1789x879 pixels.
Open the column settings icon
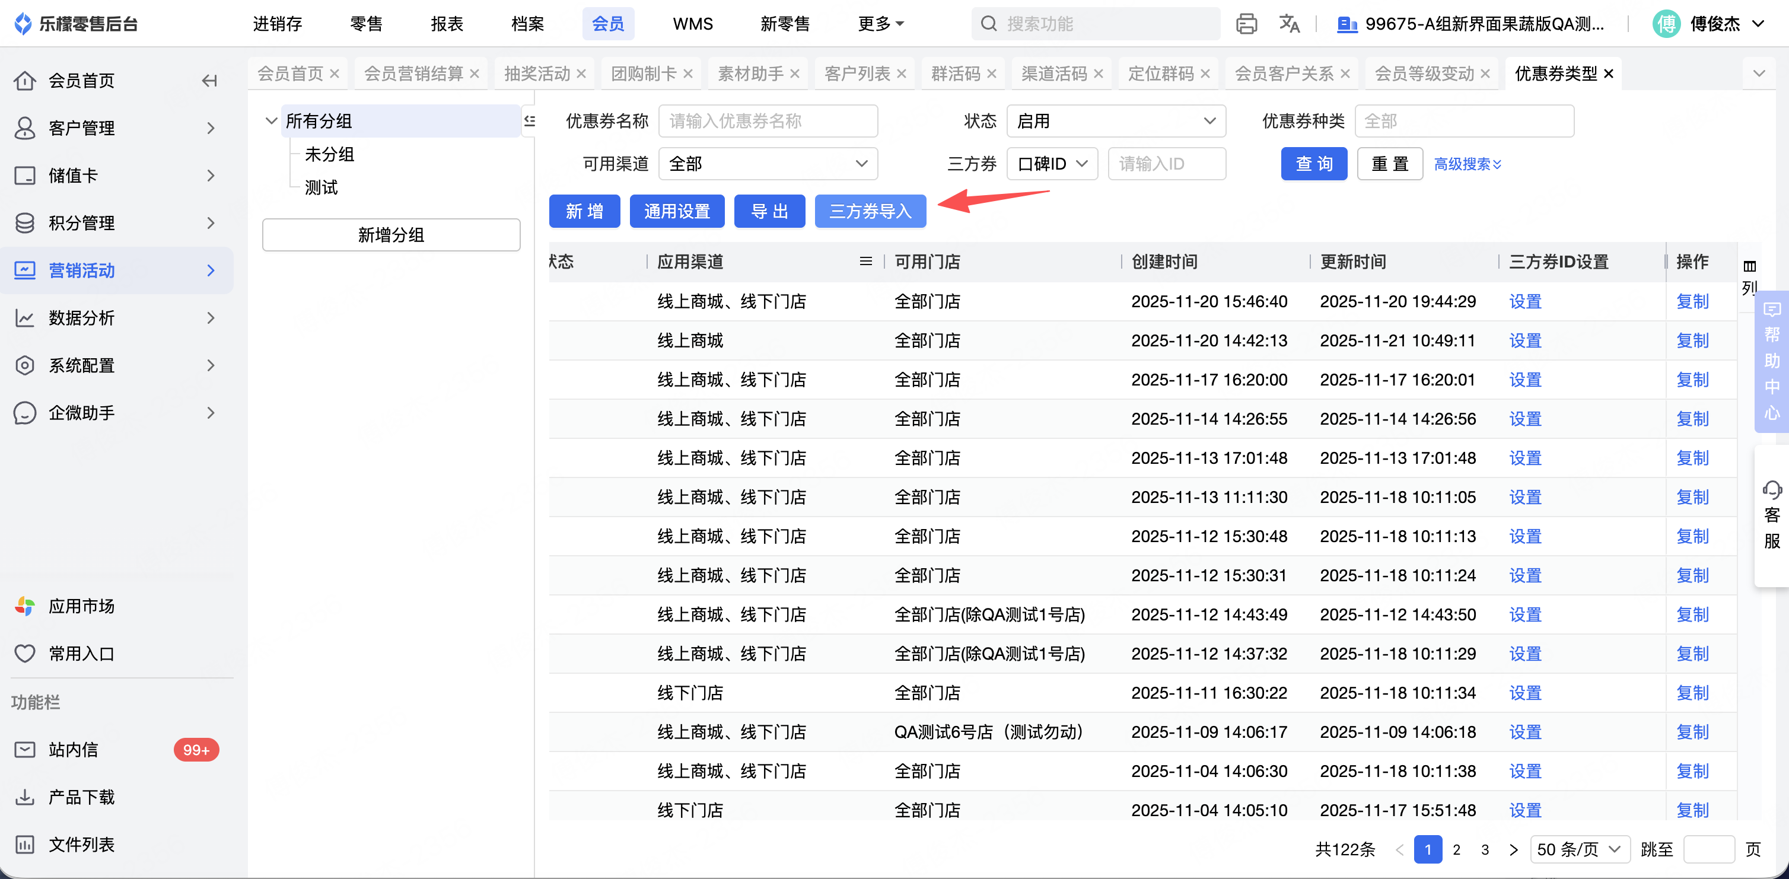1749,267
